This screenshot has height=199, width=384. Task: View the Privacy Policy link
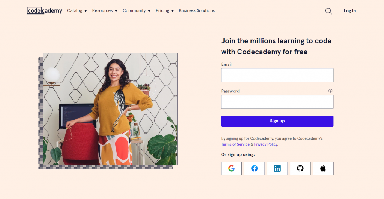265,144
